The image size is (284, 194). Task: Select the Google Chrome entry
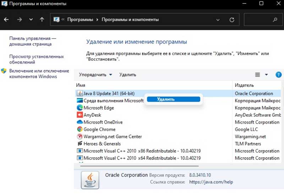(99, 129)
